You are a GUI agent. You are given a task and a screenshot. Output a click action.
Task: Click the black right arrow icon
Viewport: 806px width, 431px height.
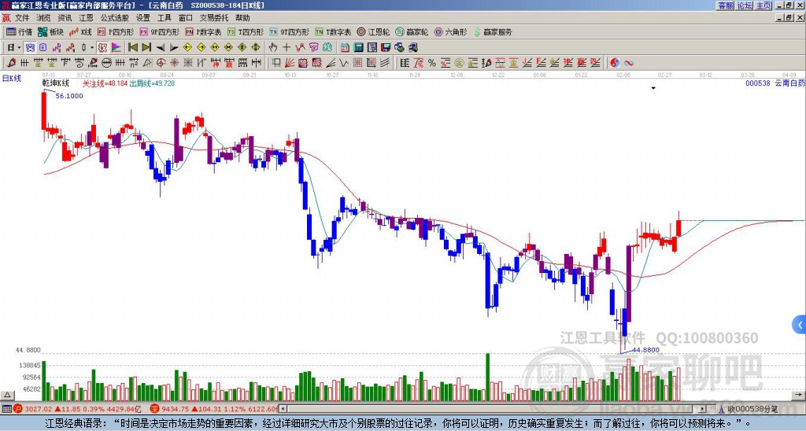click(x=174, y=48)
